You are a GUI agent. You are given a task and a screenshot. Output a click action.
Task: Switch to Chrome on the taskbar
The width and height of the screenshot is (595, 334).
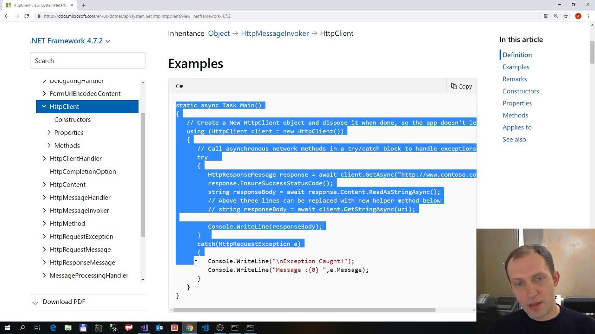point(190,328)
